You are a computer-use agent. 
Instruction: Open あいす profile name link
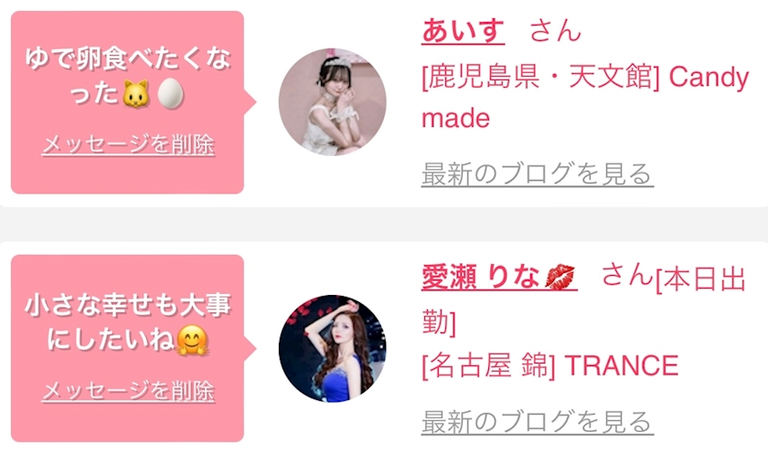pos(463,30)
